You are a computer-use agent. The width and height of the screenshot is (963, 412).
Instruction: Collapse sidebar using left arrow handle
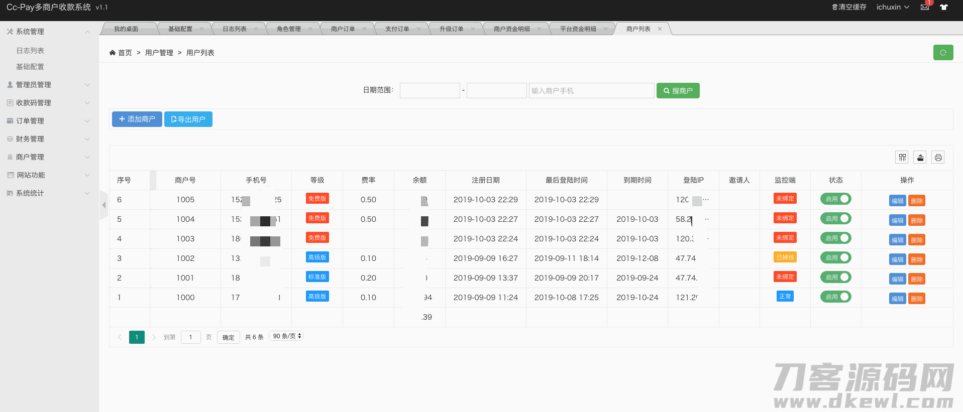pos(104,205)
